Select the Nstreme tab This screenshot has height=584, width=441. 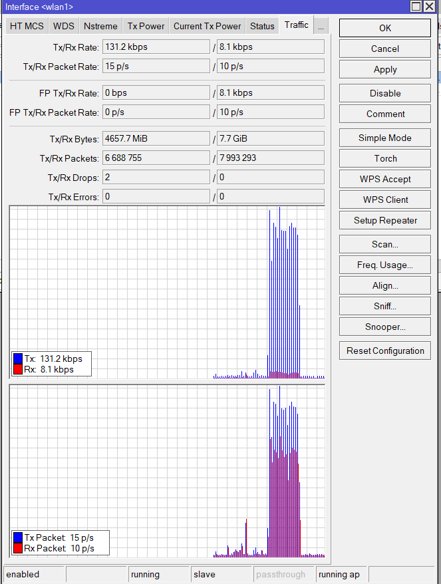coord(100,26)
